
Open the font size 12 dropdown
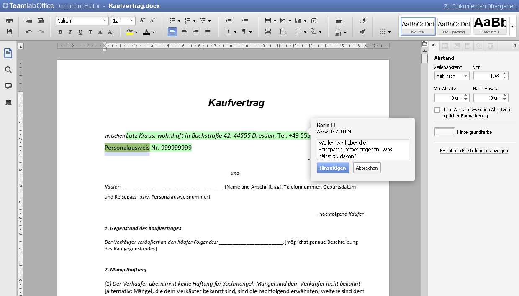click(131, 20)
